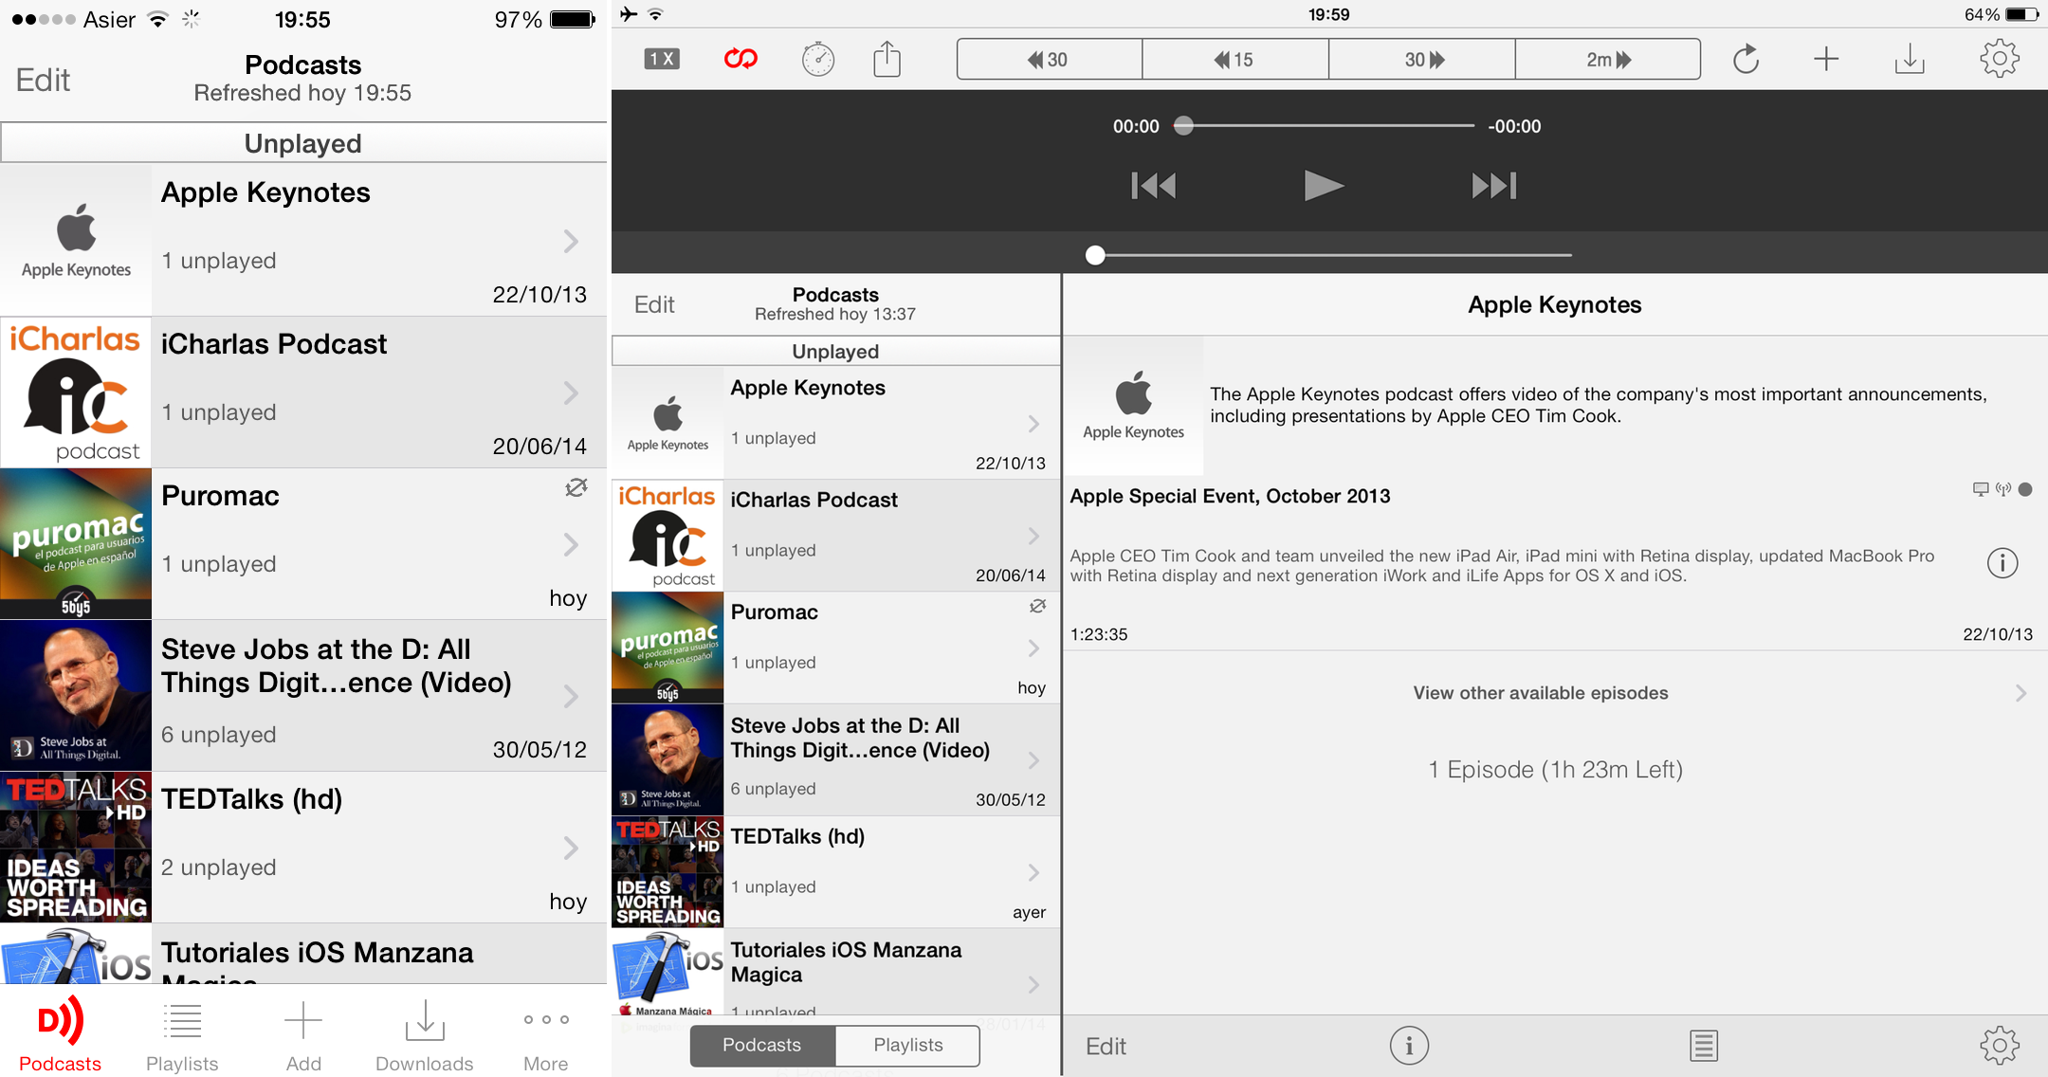This screenshot has width=2048, height=1077.
Task: Tap the share icon in top toolbar
Action: pos(887,59)
